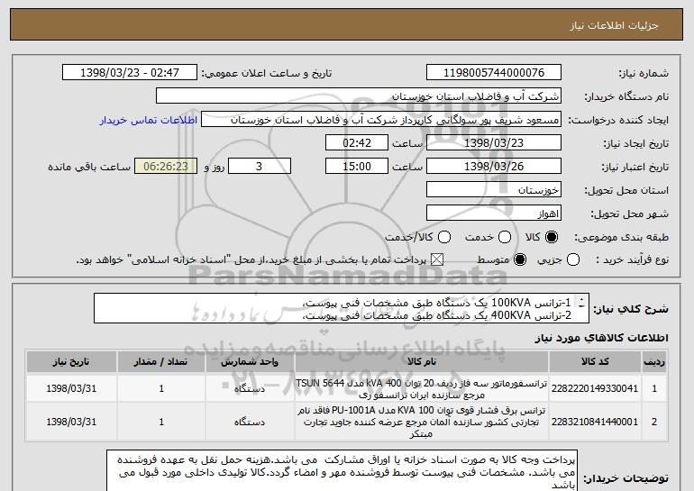Open the buyer contact info link
The width and height of the screenshot is (694, 491).
point(149,120)
